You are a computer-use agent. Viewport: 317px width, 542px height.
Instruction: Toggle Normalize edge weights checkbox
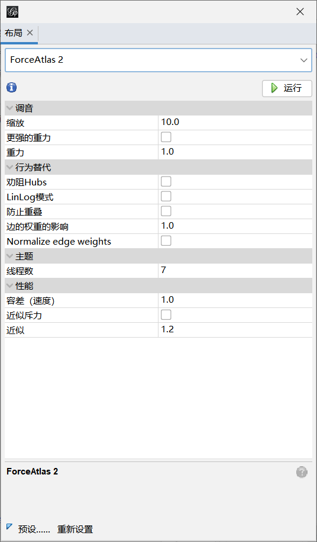pos(166,240)
